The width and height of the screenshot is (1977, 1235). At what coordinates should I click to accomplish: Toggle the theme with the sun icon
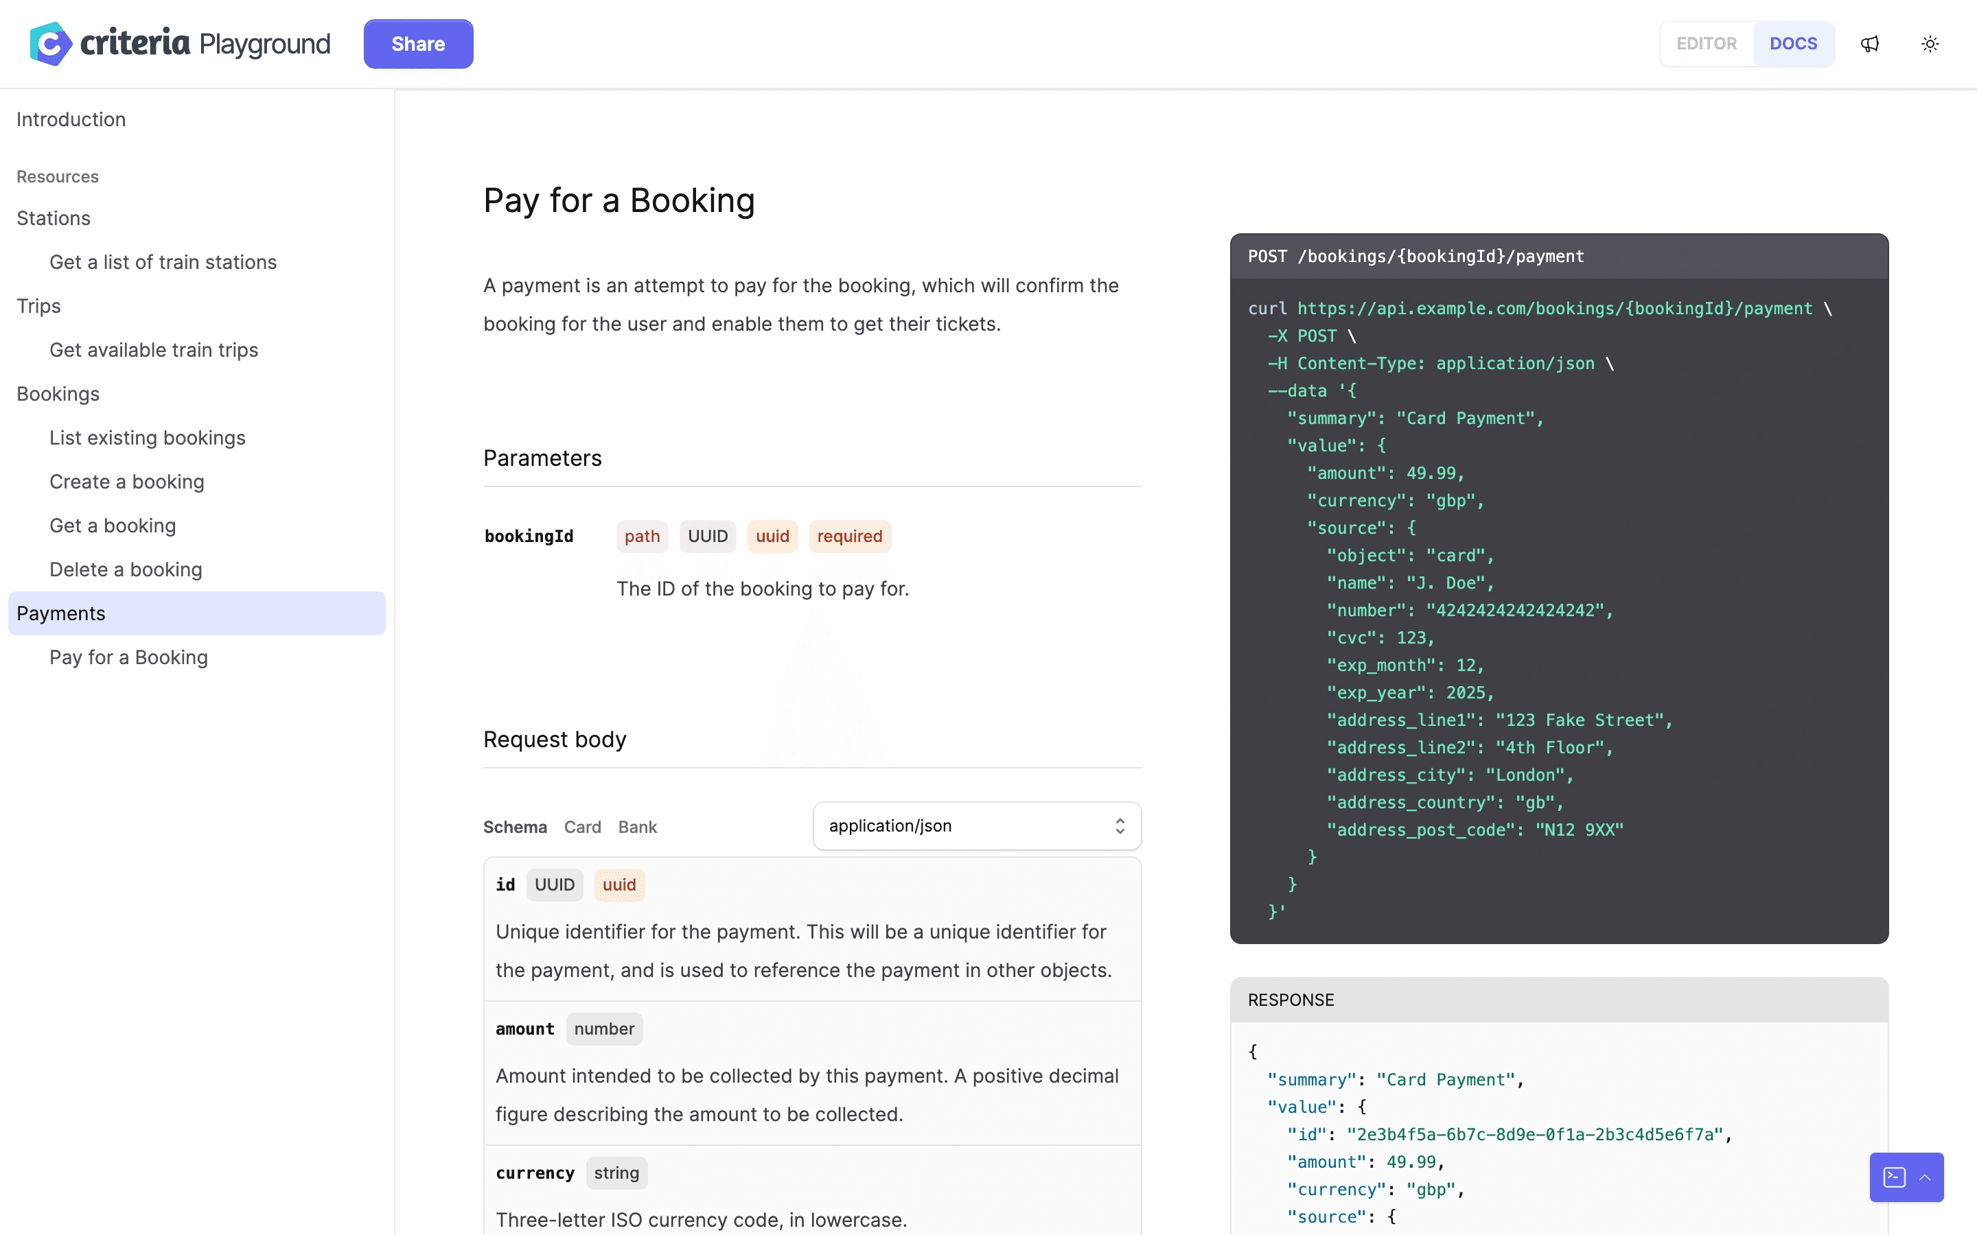click(x=1930, y=43)
